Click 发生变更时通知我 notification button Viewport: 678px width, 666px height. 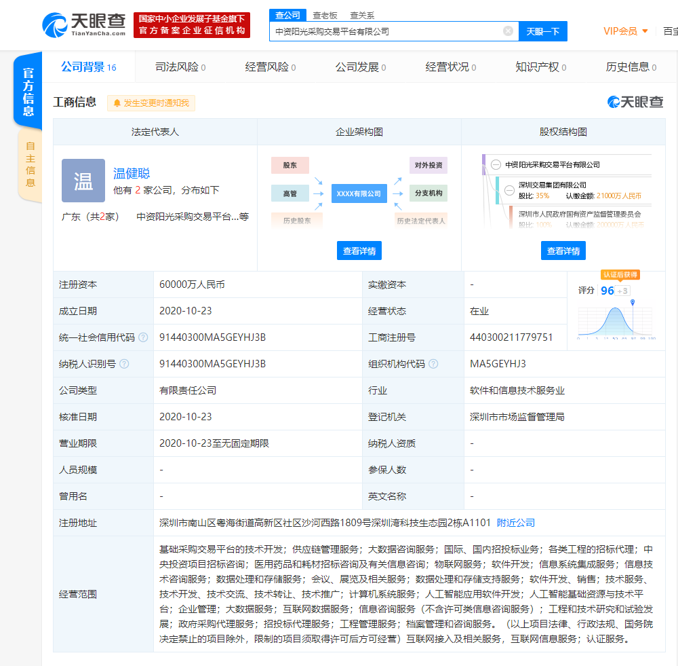coord(151,103)
